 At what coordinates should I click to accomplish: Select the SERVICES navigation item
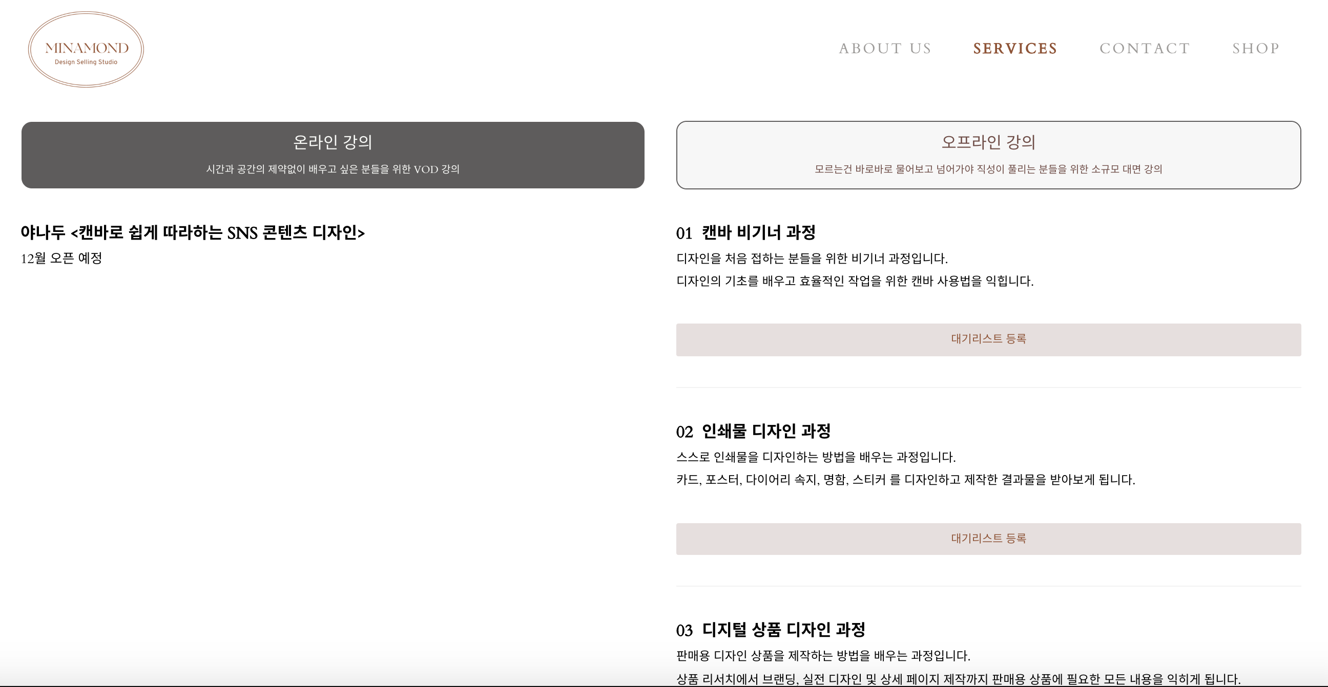pyautogui.click(x=1014, y=49)
